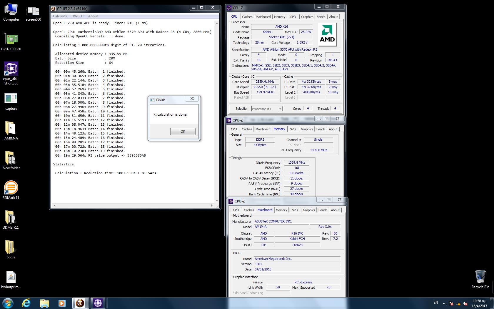Click the BIOS Version value 1501
This screenshot has height=309, width=494.
[x=297, y=264]
